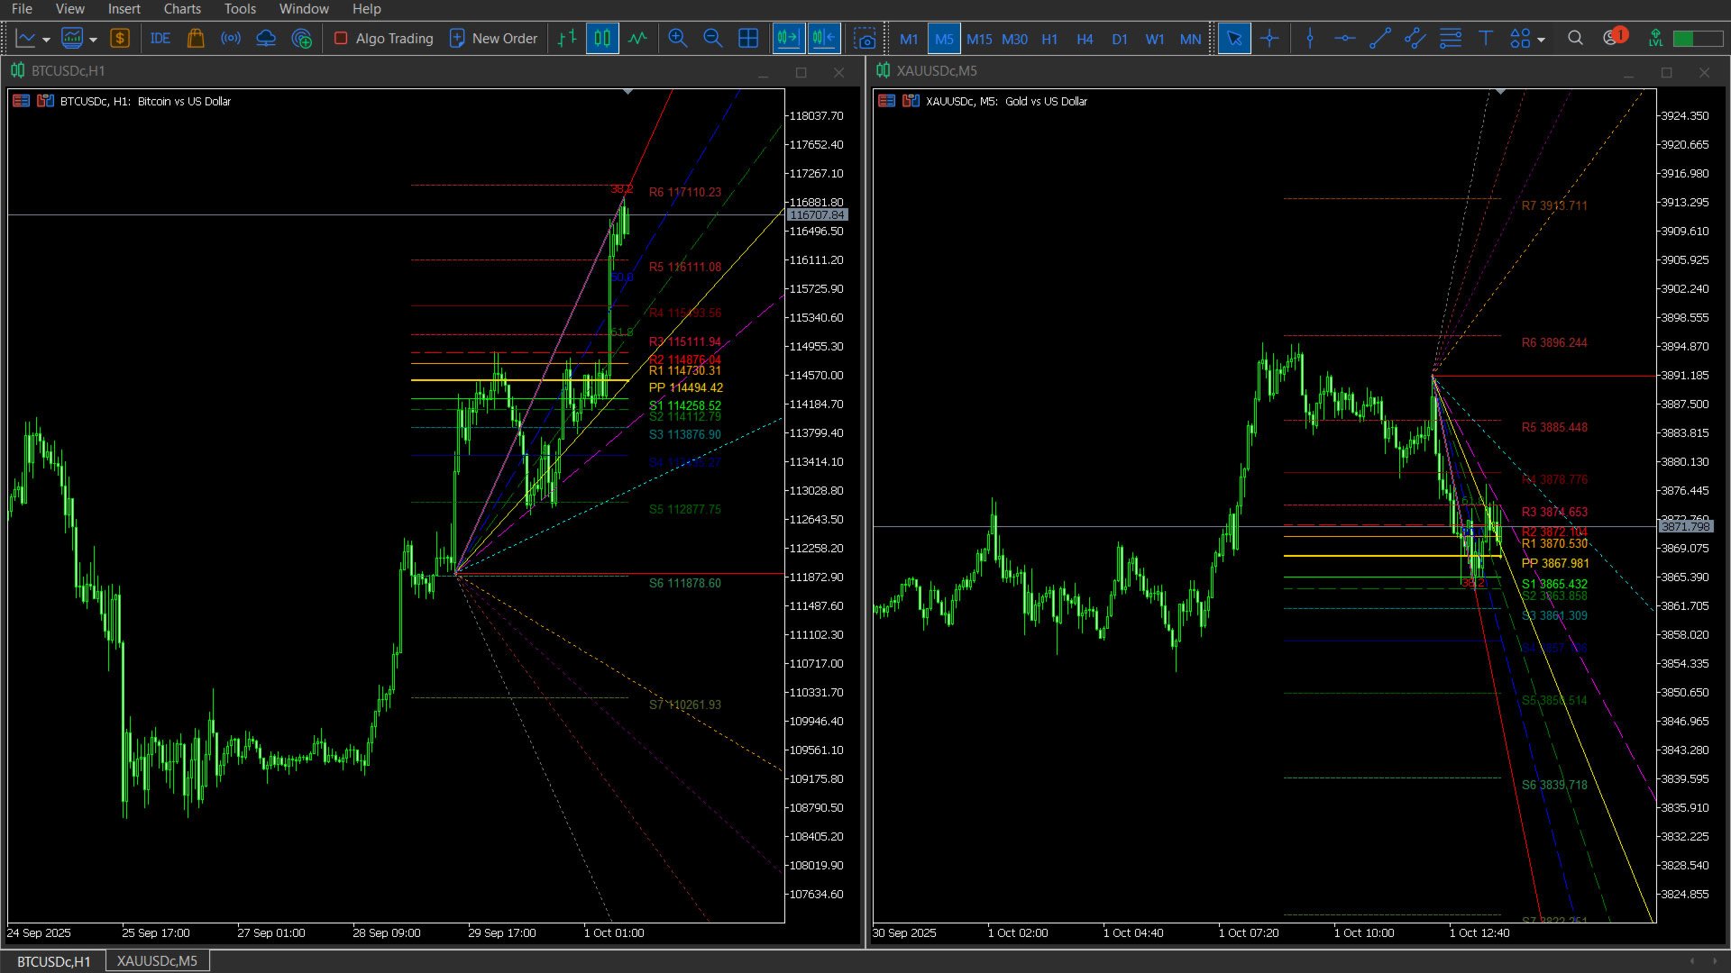Open the Signals broadcast icon

[231, 39]
